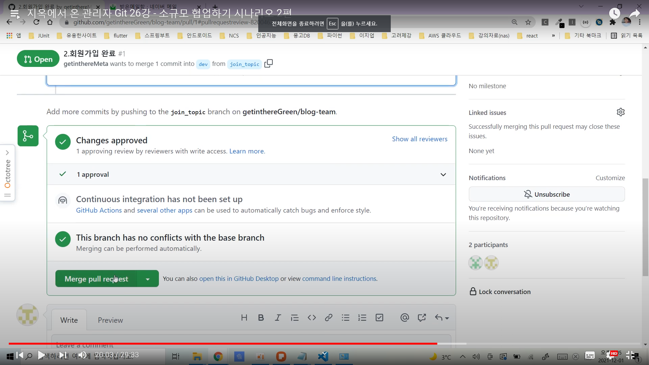Viewport: 649px width, 365px height.
Task: Open merge method dropdown arrow
Action: pos(148,279)
